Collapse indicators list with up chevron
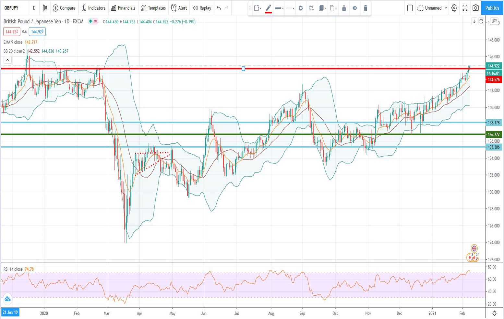Viewport: 504px width, 319px height. click(x=7, y=60)
